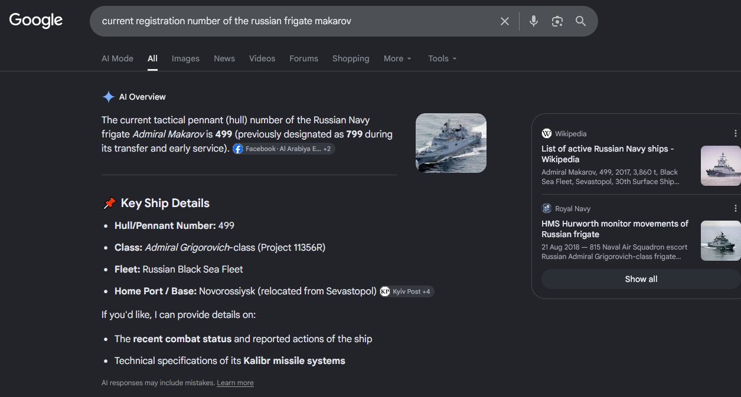Click the '+2' sources indicator
741x397 pixels.
coord(327,149)
